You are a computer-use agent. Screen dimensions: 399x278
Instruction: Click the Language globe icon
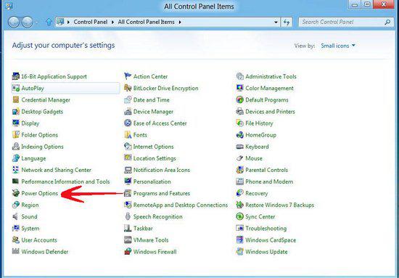click(16, 158)
